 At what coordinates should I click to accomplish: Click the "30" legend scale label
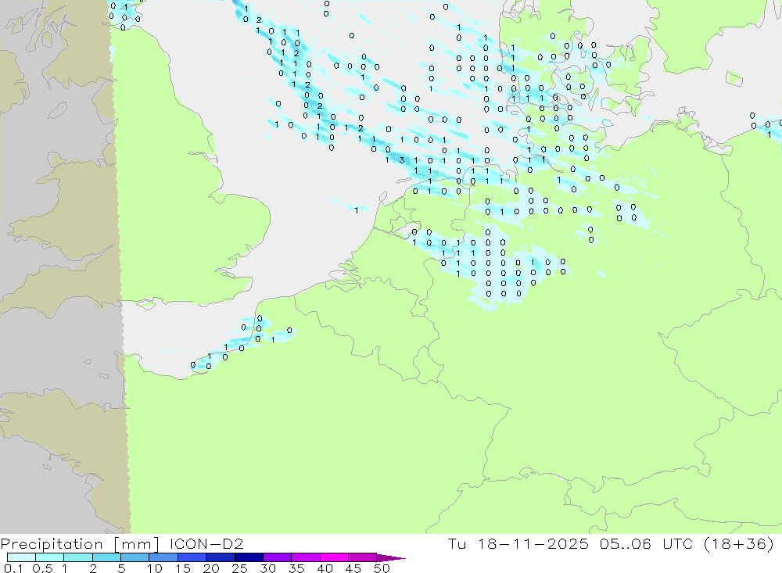tap(267, 568)
